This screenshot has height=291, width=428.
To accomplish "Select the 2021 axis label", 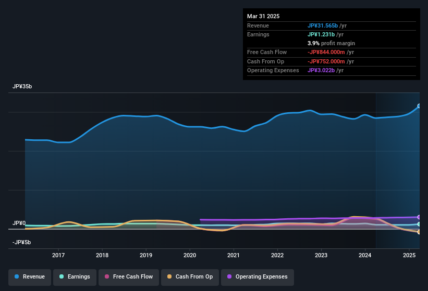I will (234, 255).
